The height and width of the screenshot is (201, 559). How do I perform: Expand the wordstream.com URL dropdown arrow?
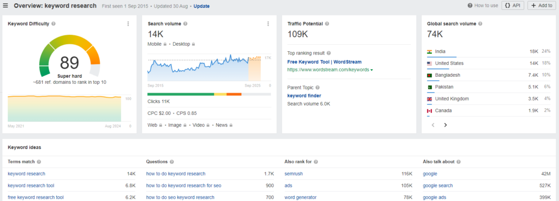pos(372,70)
